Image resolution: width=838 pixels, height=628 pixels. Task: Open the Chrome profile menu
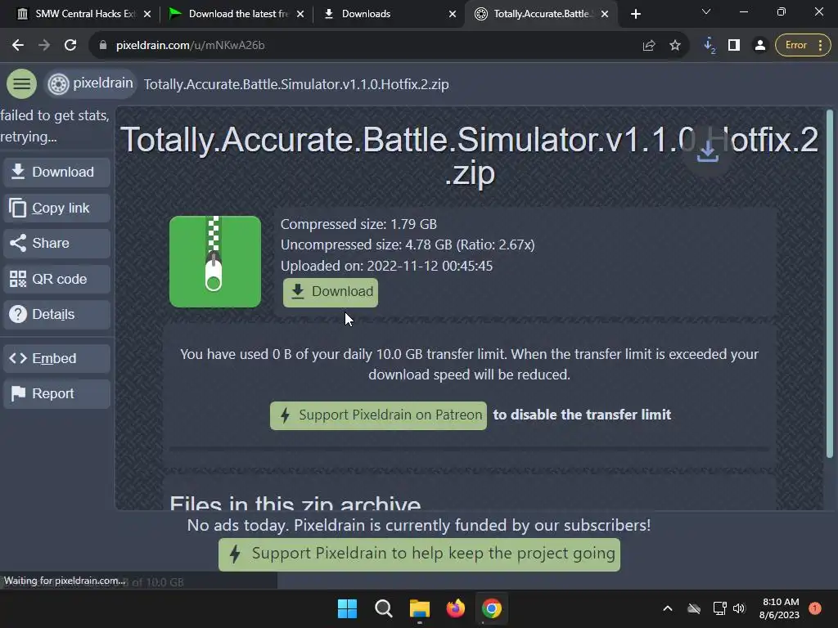[x=759, y=46]
